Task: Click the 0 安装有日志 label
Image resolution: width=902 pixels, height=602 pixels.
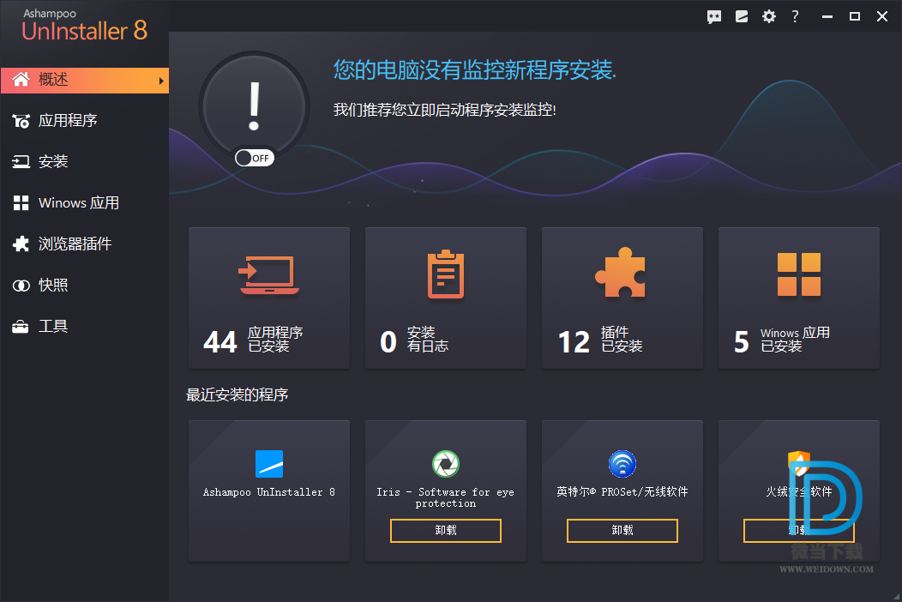Action: 414,340
